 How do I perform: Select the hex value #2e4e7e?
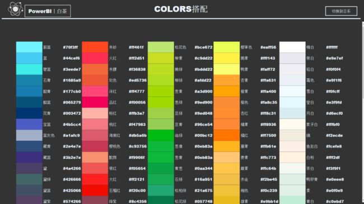[x=72, y=146]
